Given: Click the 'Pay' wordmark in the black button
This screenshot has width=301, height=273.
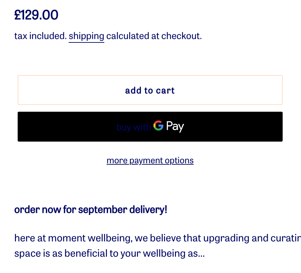Looking at the screenshot, I should coord(175,127).
